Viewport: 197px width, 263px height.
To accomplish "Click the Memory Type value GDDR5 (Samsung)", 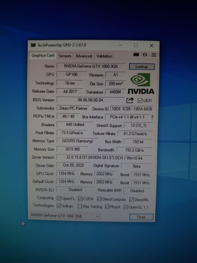I will (77, 141).
